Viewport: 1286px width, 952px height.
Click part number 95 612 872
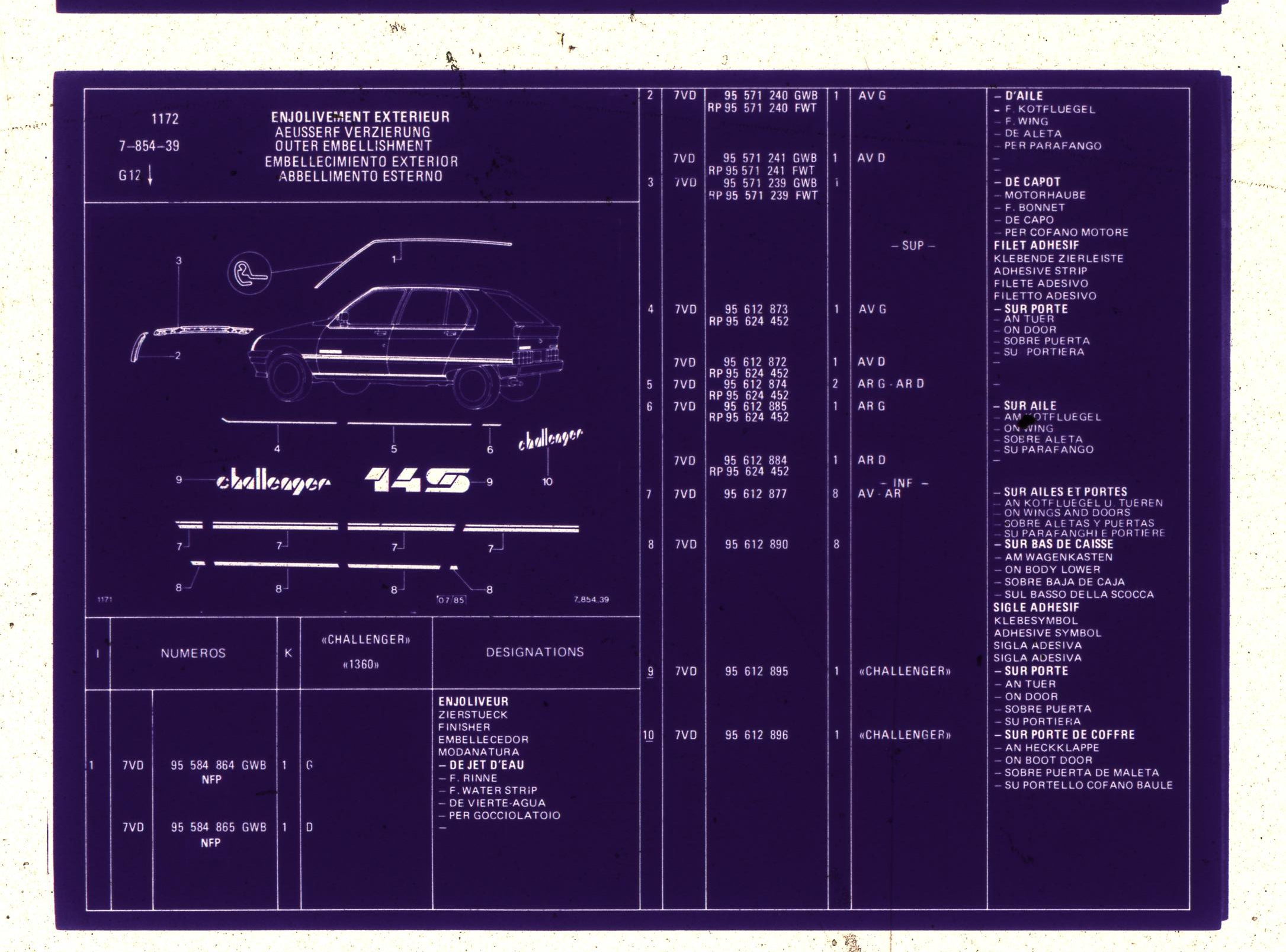(756, 362)
